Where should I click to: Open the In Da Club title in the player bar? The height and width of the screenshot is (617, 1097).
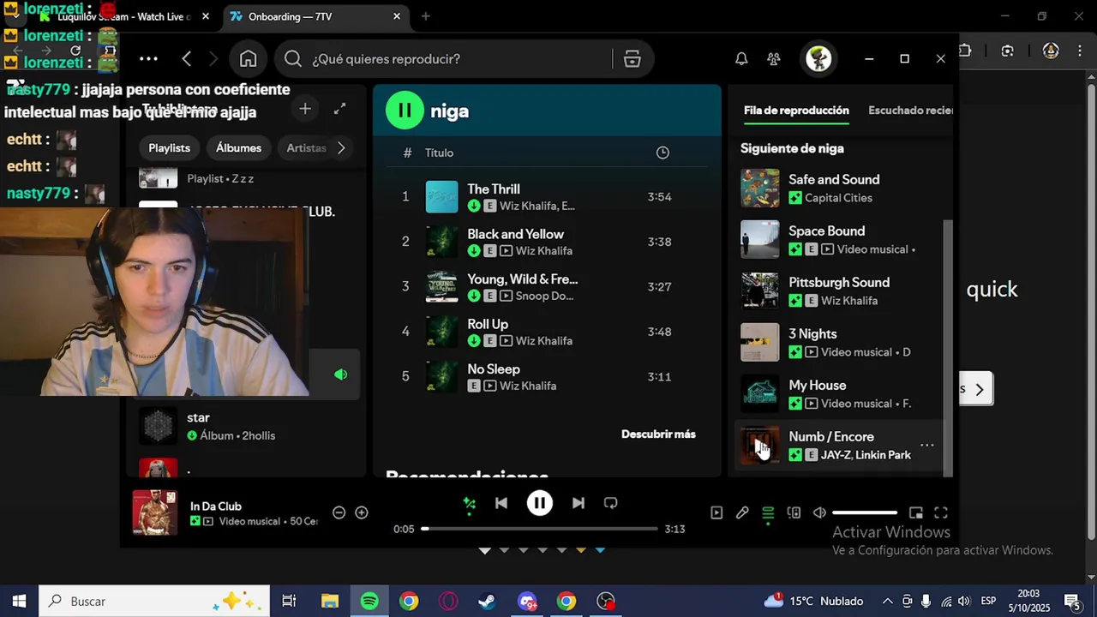pos(216,506)
